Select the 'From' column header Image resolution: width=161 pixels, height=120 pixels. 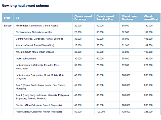[7, 18]
